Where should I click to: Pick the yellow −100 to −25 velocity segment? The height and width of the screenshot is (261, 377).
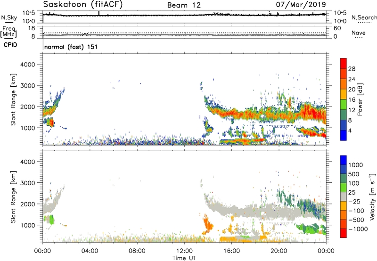[344, 206]
